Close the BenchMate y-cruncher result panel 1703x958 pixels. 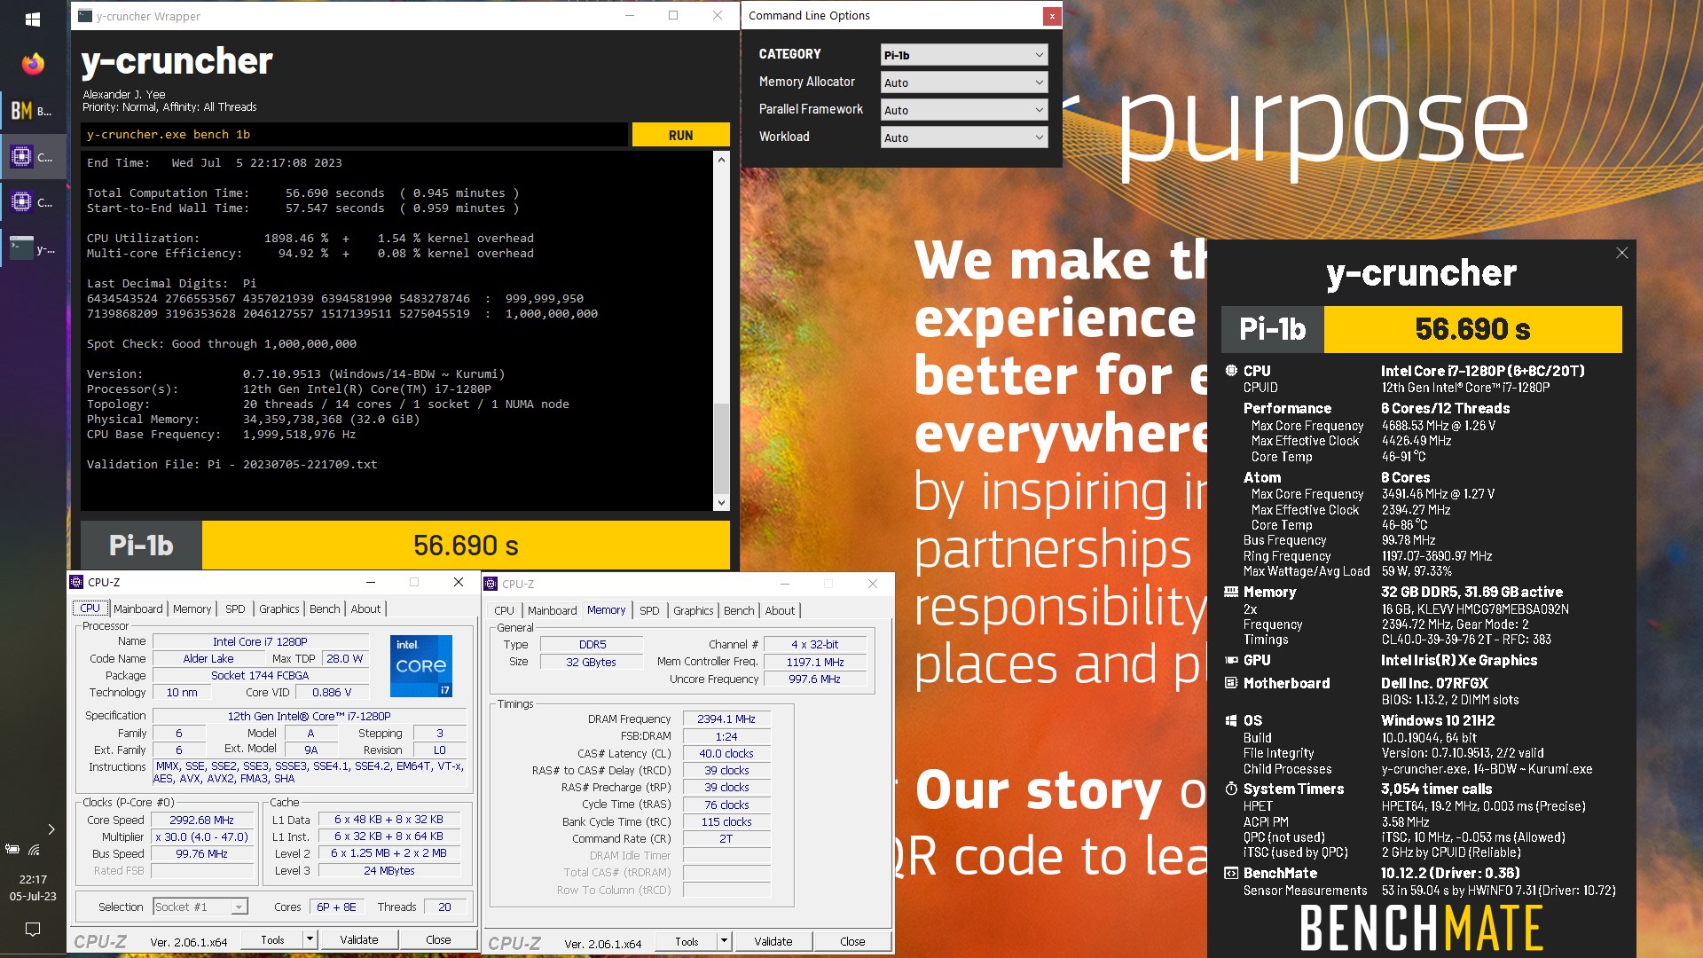tap(1621, 253)
